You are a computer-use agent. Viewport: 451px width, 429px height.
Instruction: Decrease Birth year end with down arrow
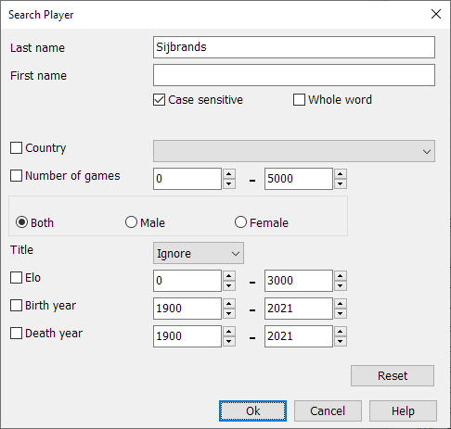point(341,313)
